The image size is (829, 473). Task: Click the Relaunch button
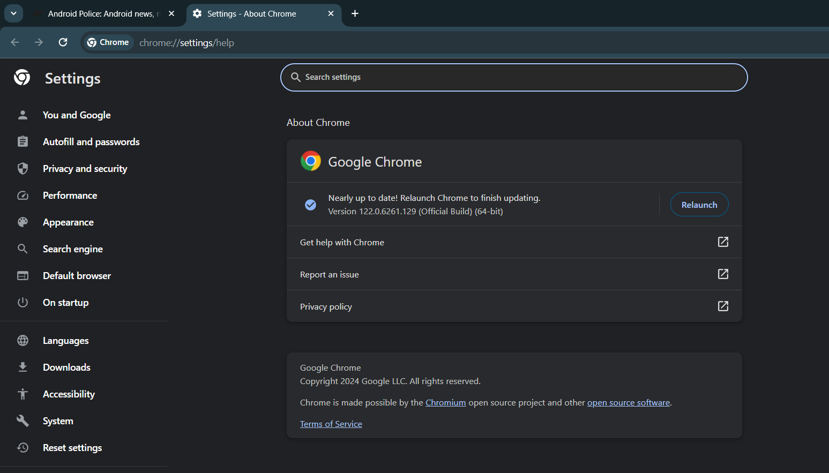[699, 204]
